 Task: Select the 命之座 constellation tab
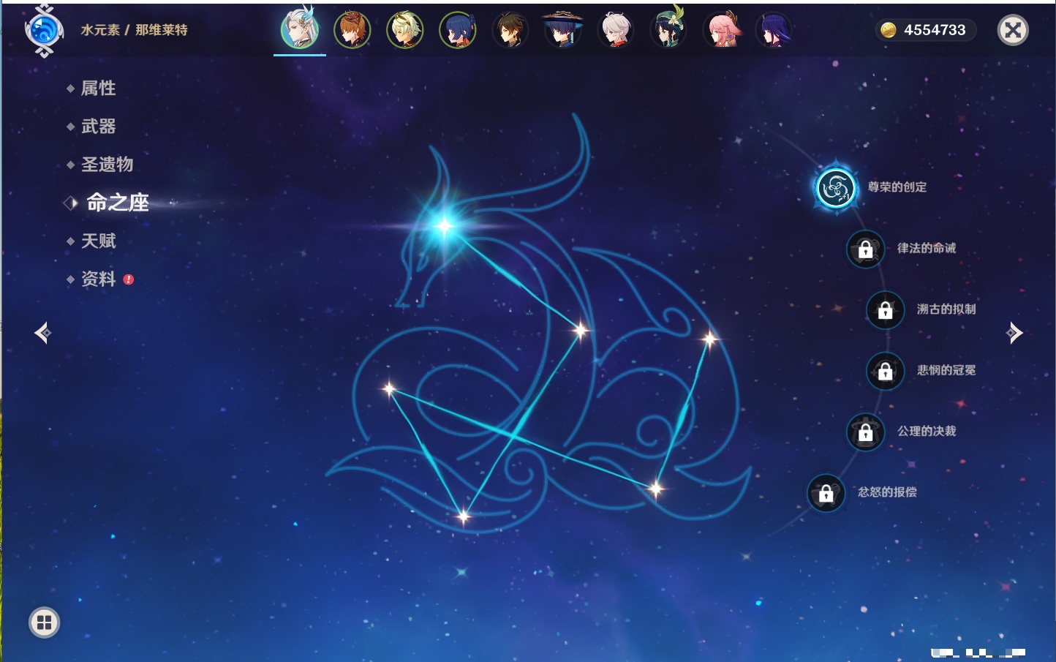117,203
